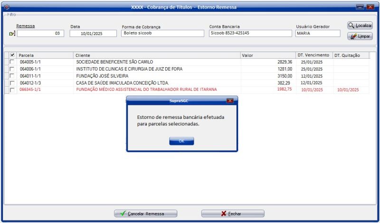Image resolution: width=380 pixels, height=223 pixels.
Task: Click the Fechar button
Action: click(x=233, y=214)
